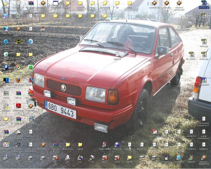Open the Zástupce WINAMP.EXE shortcut
Image resolution: width=211 pixels, height=169 pixels.
(204, 158)
